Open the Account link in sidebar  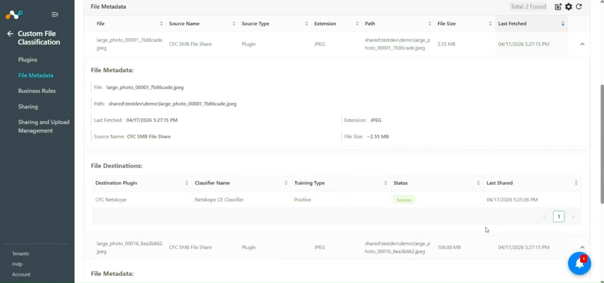21,274
